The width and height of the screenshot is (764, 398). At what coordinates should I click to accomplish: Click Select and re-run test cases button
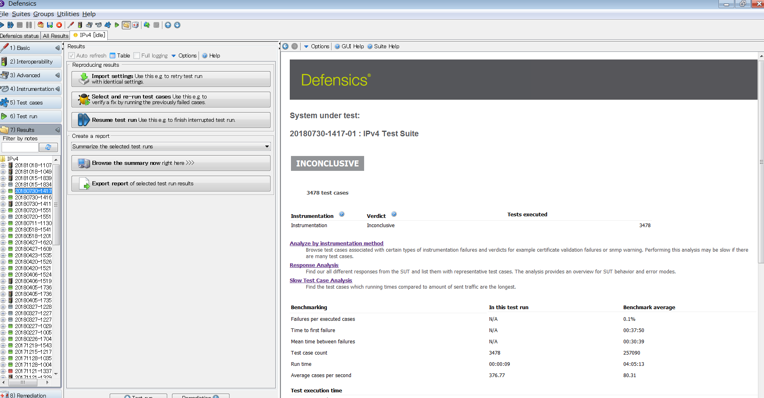[x=171, y=99]
